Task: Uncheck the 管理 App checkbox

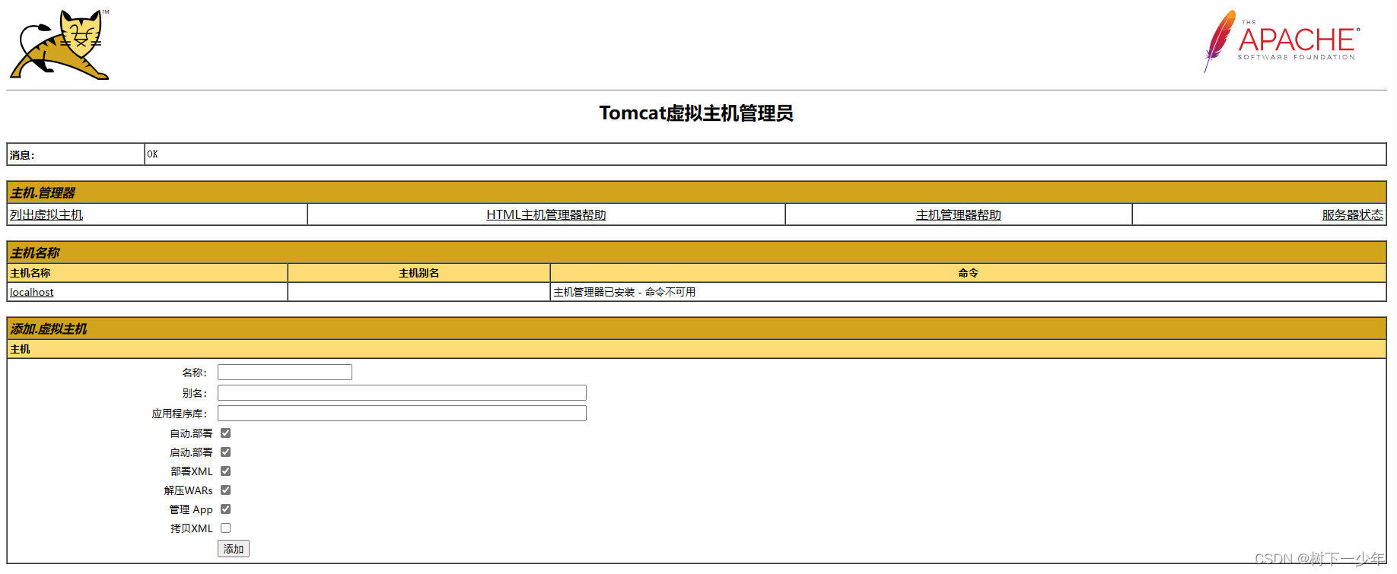Action: click(226, 509)
